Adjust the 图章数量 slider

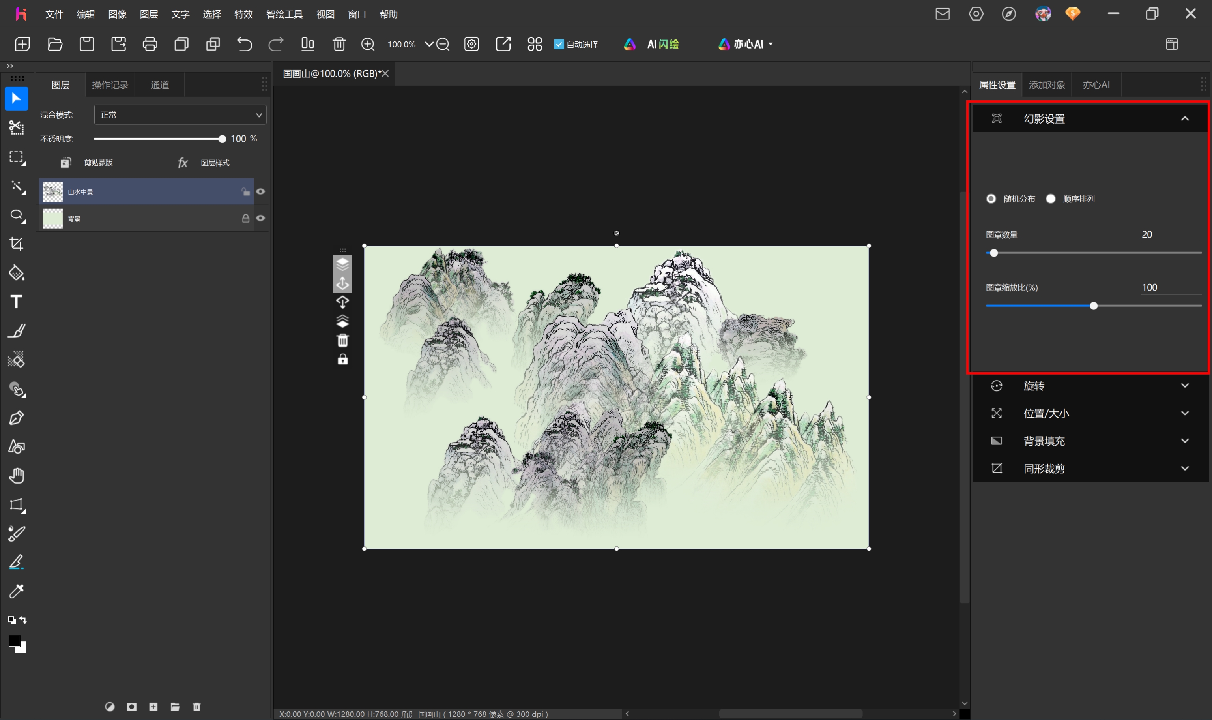coord(994,253)
